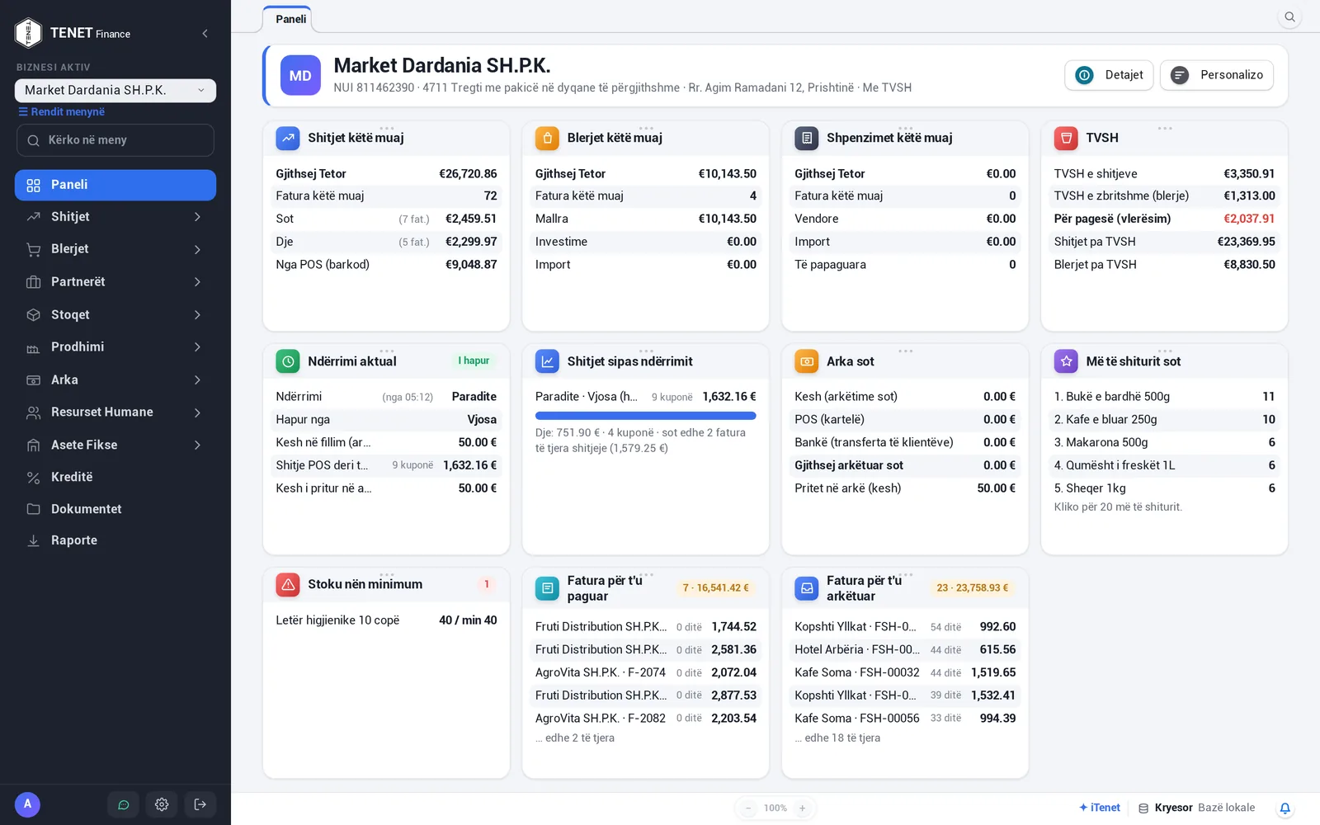Click Kliko për 20 më të shiturit
1320x825 pixels.
click(1118, 507)
